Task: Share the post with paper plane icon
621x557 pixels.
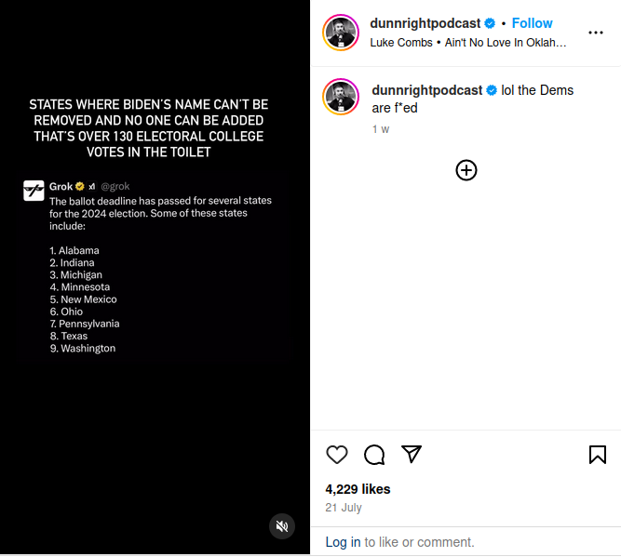Action: pyautogui.click(x=412, y=454)
